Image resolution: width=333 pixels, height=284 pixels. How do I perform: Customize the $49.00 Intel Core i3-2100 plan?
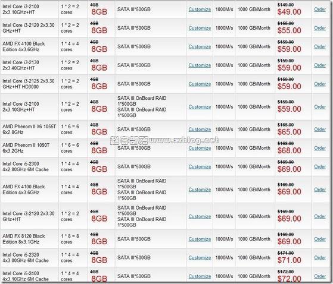[x=200, y=10]
